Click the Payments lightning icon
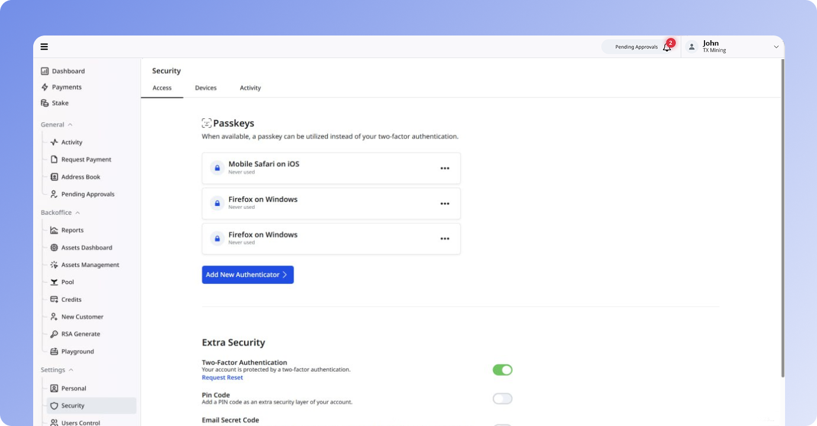 (x=45, y=87)
